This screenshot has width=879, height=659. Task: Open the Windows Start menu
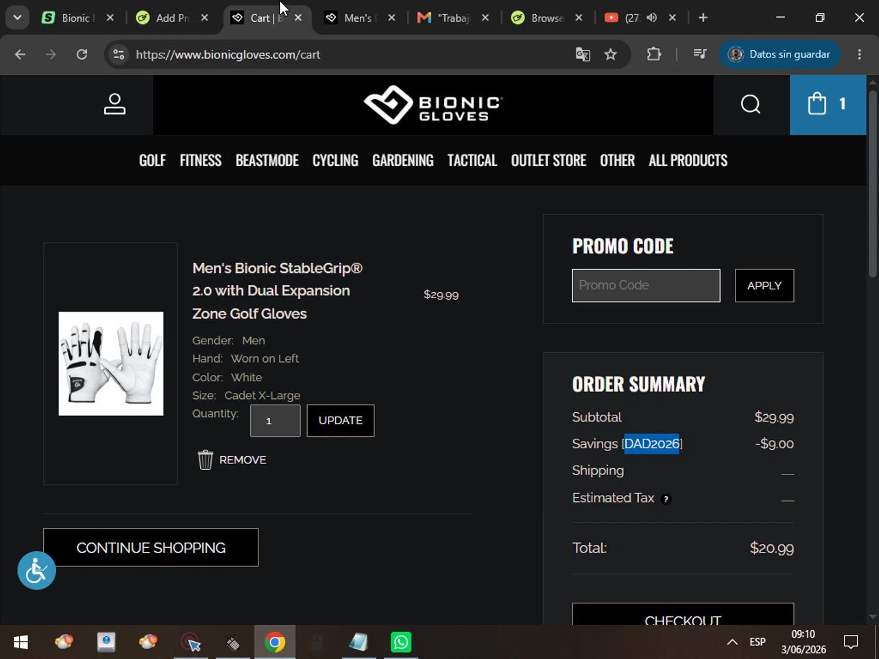click(x=21, y=643)
